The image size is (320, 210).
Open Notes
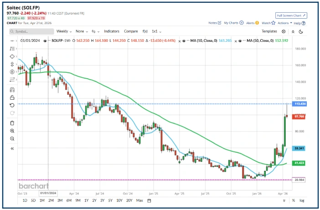pos(215,23)
